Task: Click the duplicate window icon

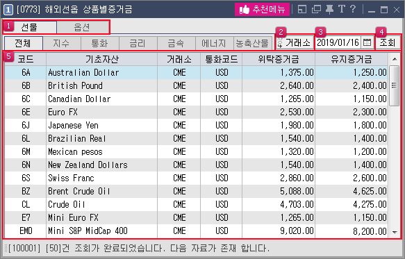Action: click(x=316, y=9)
